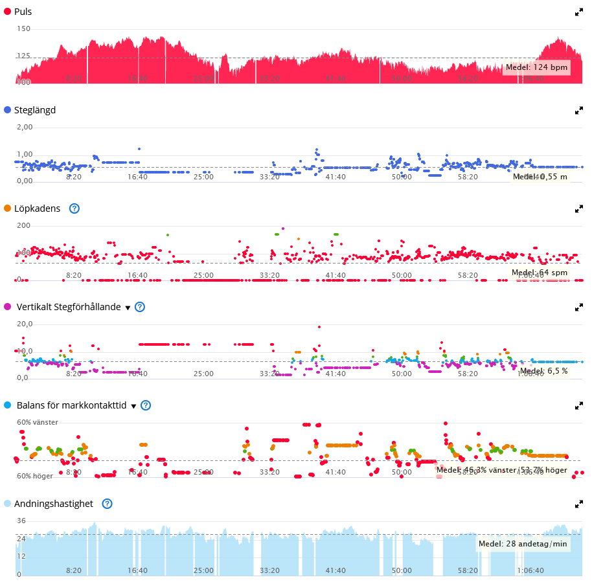Expand the Andningshastighet chart to fullscreen
Viewport: 592px width, 584px height.
click(x=579, y=504)
